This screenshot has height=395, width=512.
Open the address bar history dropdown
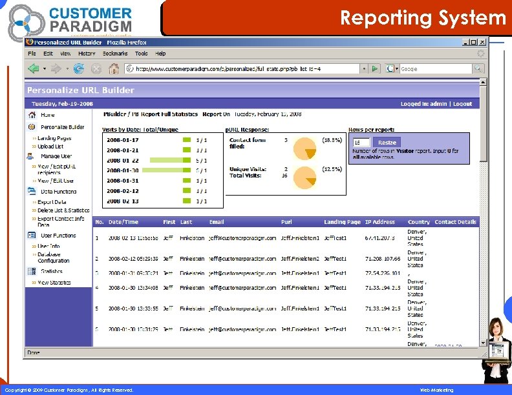point(364,69)
